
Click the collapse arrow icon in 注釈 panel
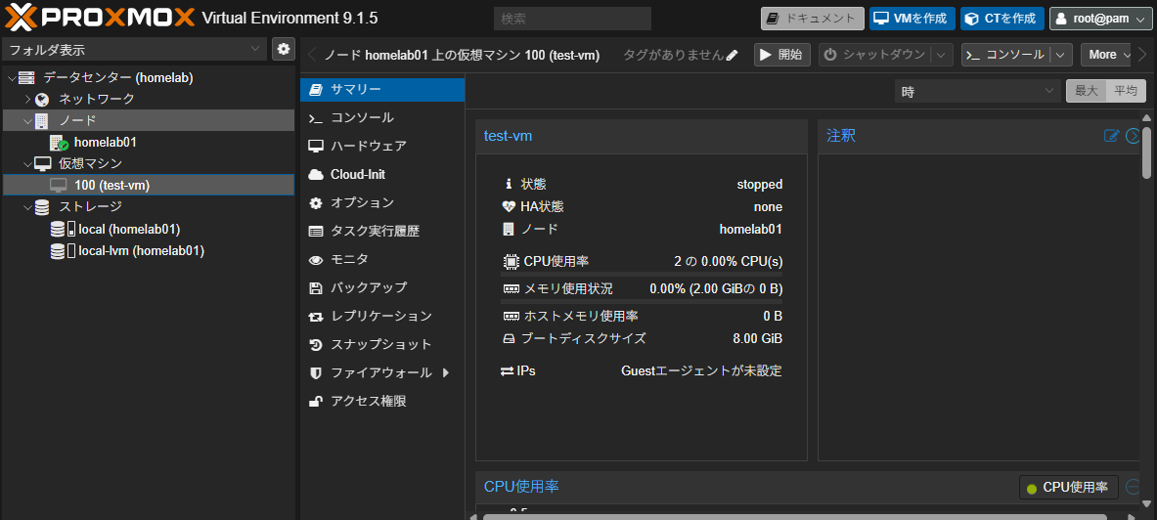point(1135,136)
